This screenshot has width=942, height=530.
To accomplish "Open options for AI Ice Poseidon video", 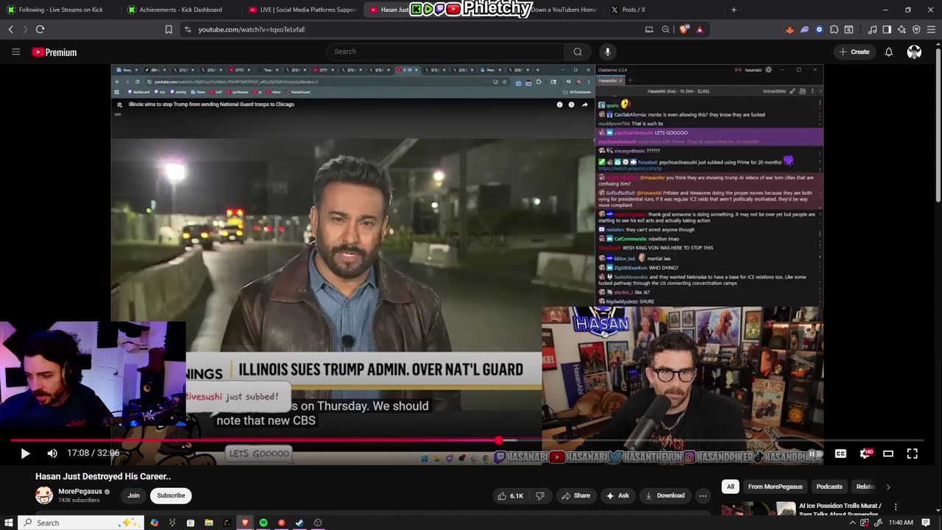I will point(896,506).
